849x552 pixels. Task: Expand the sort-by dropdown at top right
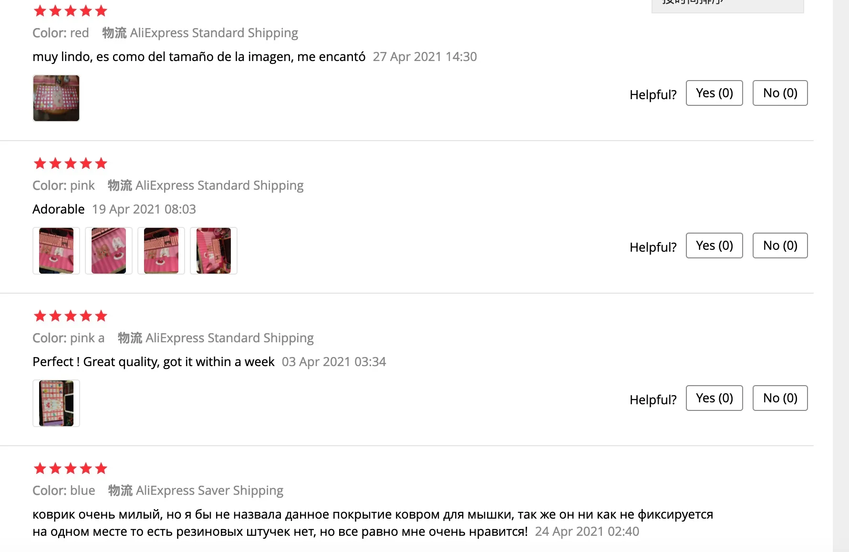(728, 5)
